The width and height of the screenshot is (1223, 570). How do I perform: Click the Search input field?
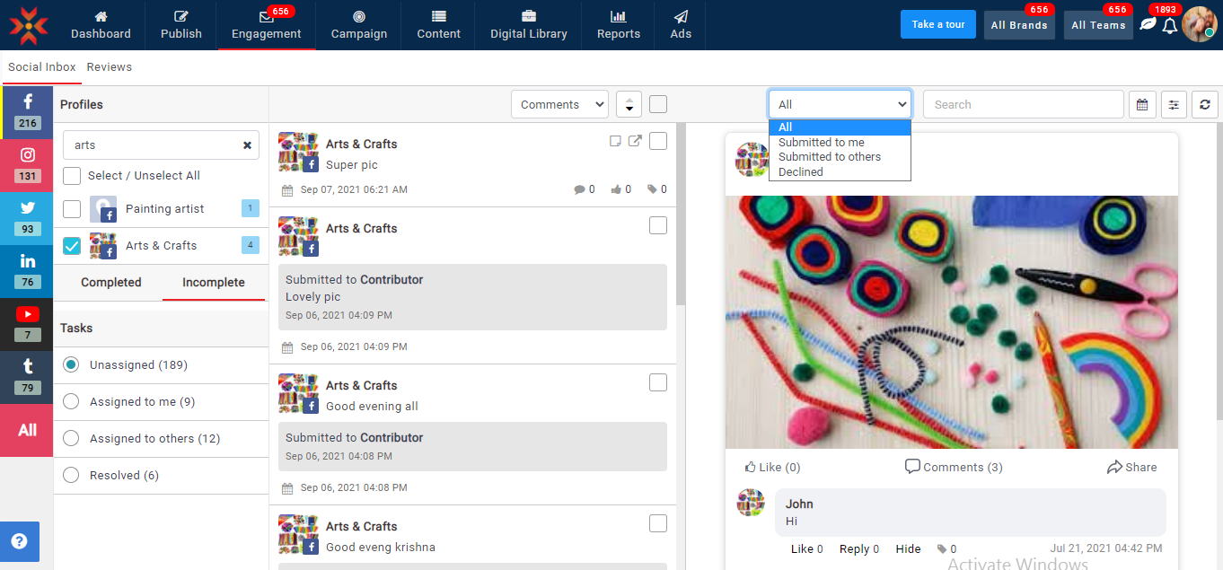click(x=1023, y=105)
